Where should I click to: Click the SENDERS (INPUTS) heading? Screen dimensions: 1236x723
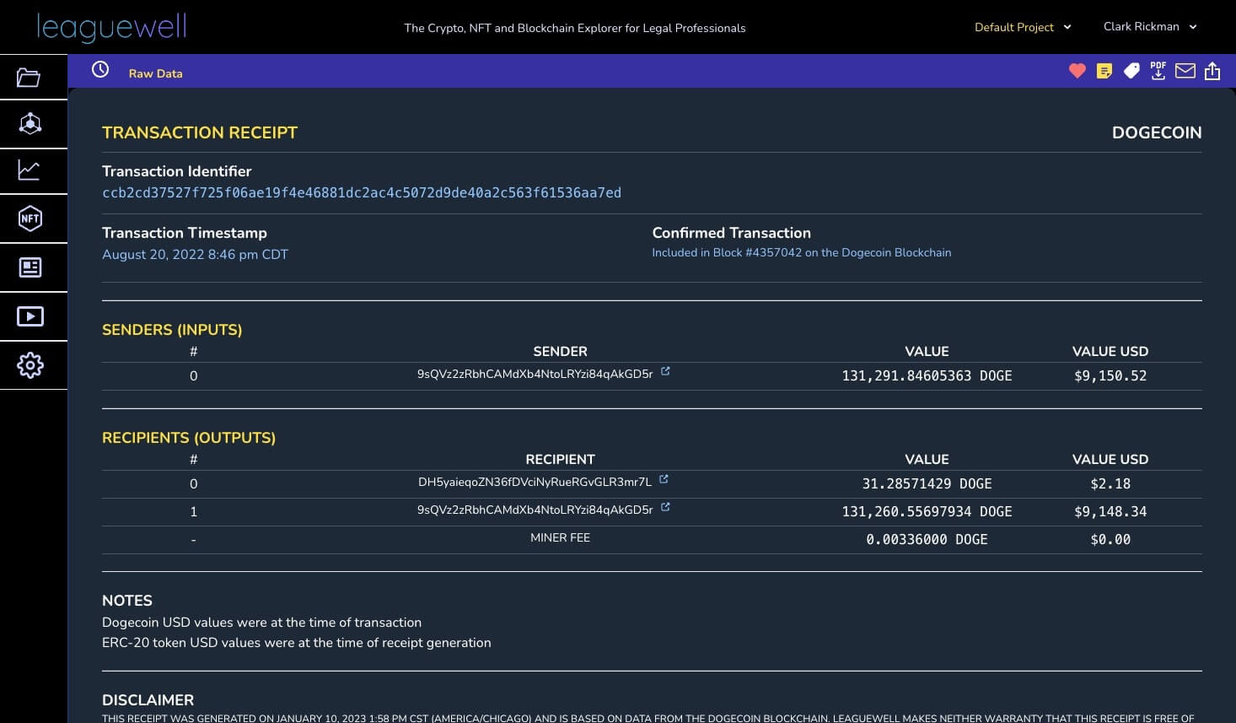172,330
